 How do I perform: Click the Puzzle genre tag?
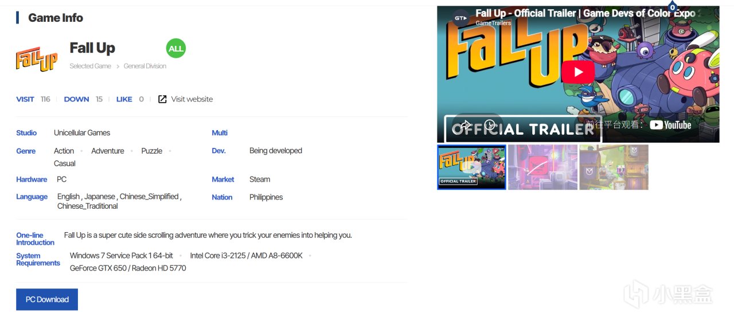tap(152, 151)
